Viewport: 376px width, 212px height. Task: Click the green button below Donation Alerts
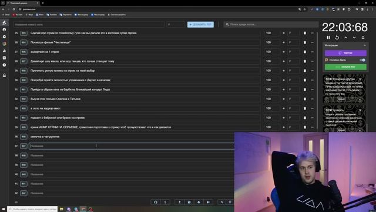[345, 67]
